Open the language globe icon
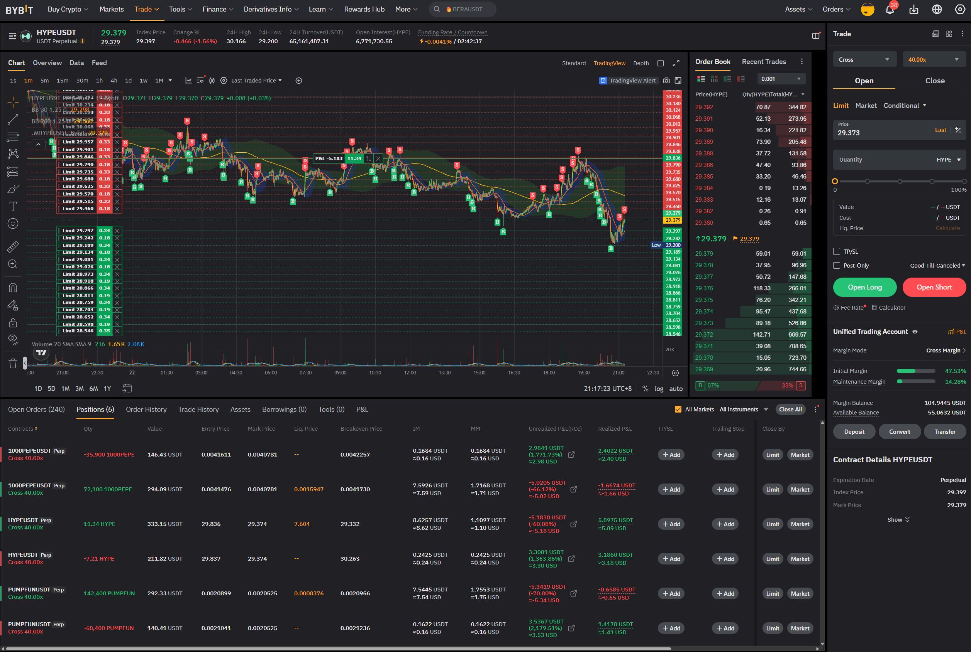The image size is (971, 652). click(937, 9)
